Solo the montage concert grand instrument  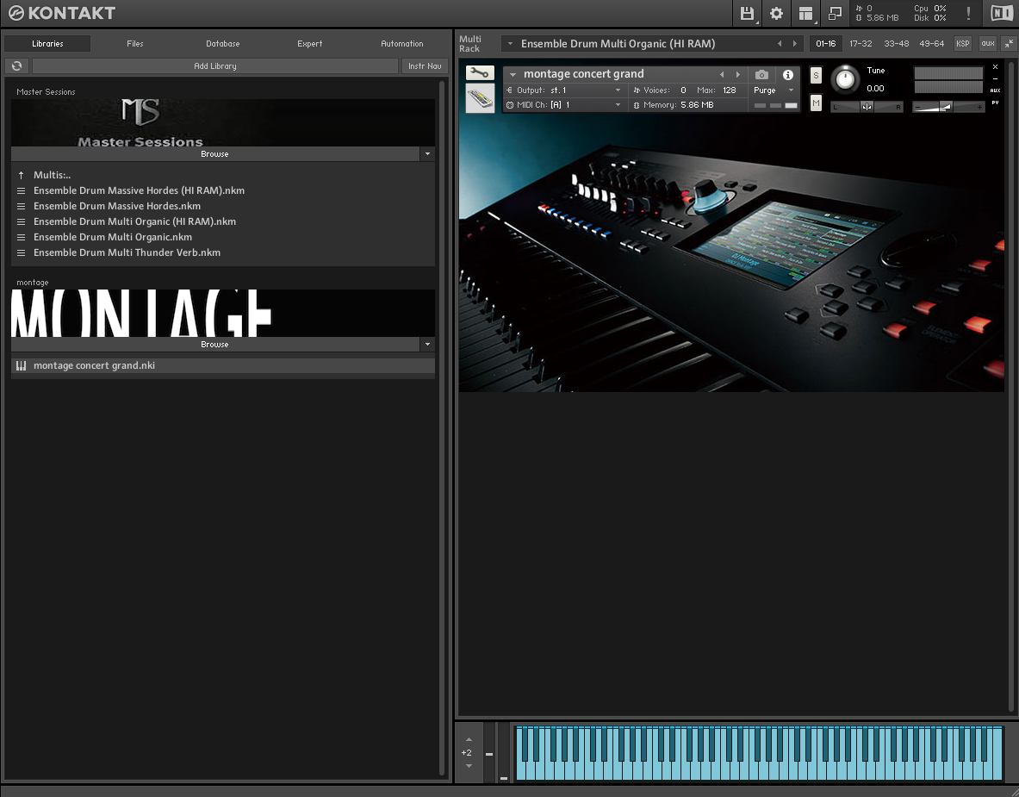(816, 76)
